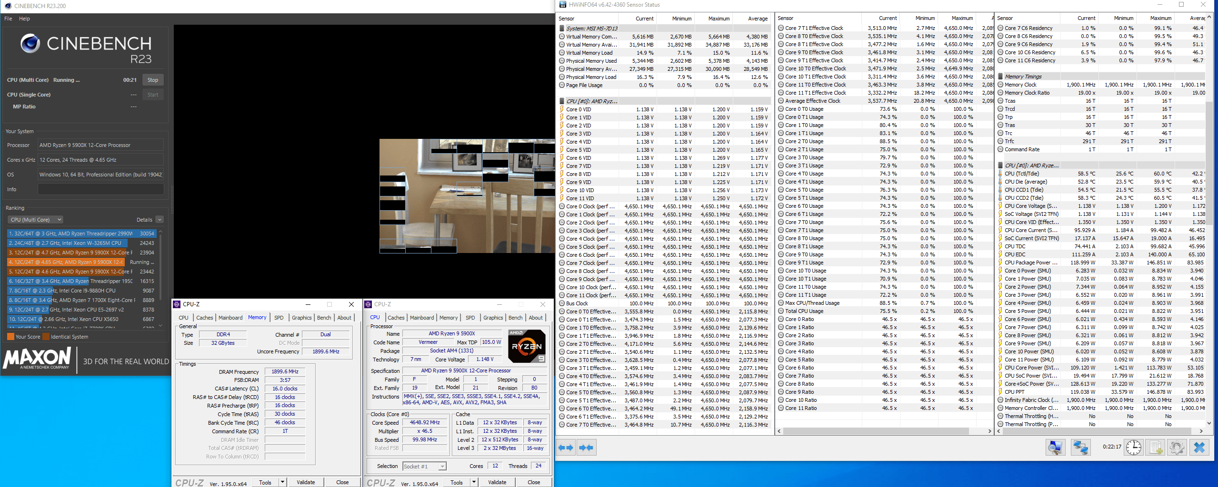Image resolution: width=1218 pixels, height=487 pixels.
Task: Click the HWiNFO remote network monitors icon
Action: tap(1080, 448)
